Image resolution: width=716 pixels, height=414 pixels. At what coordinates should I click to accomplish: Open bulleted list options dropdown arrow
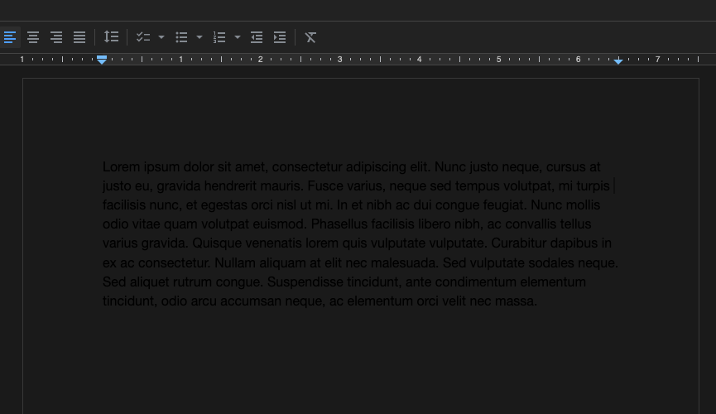coord(199,37)
